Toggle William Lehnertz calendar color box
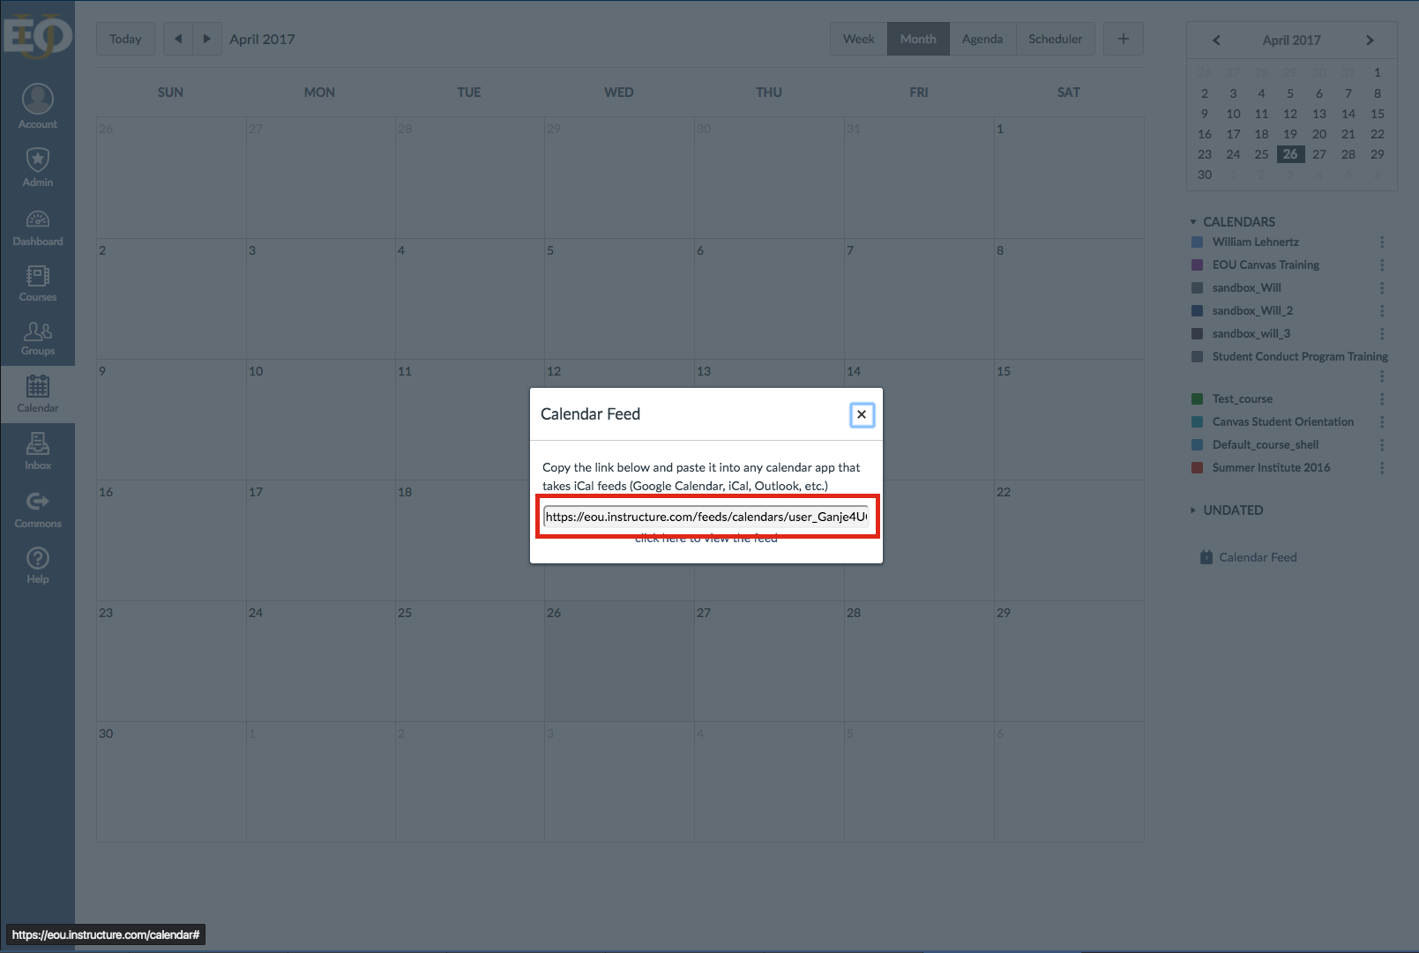This screenshot has width=1419, height=953. click(x=1197, y=242)
